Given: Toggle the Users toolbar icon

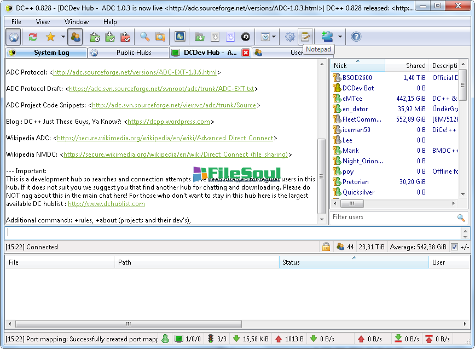Looking at the screenshot, I should point(75,37).
